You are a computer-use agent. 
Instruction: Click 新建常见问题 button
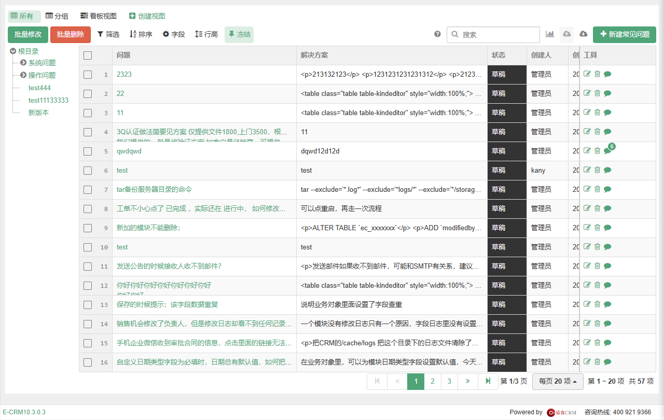pos(625,34)
